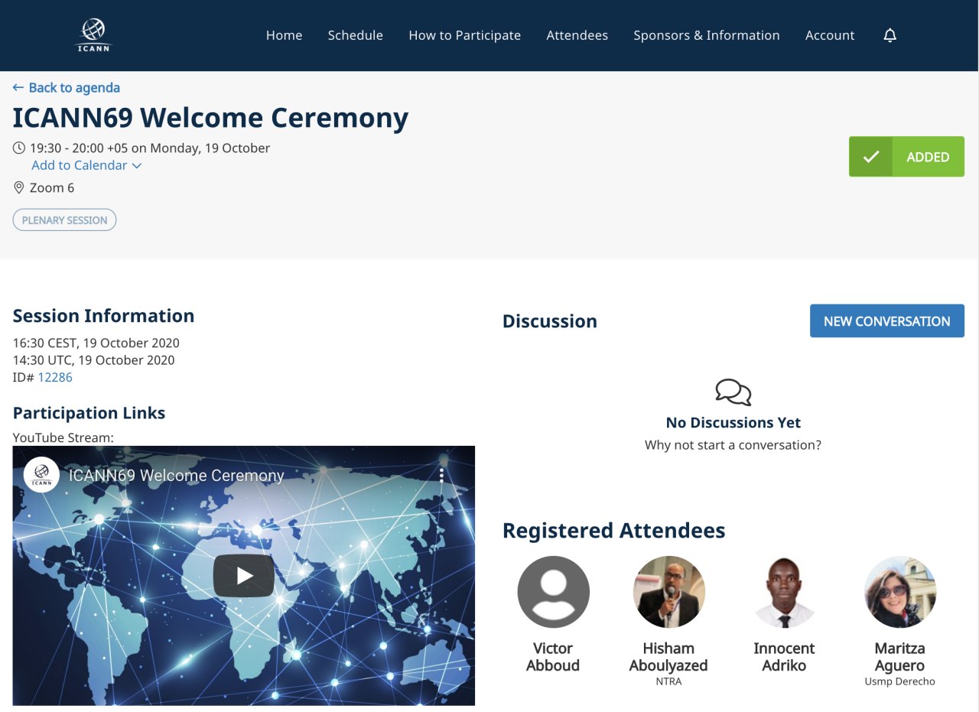
Task: Click Hisham Aboulyazed's profile photo
Action: tap(668, 592)
